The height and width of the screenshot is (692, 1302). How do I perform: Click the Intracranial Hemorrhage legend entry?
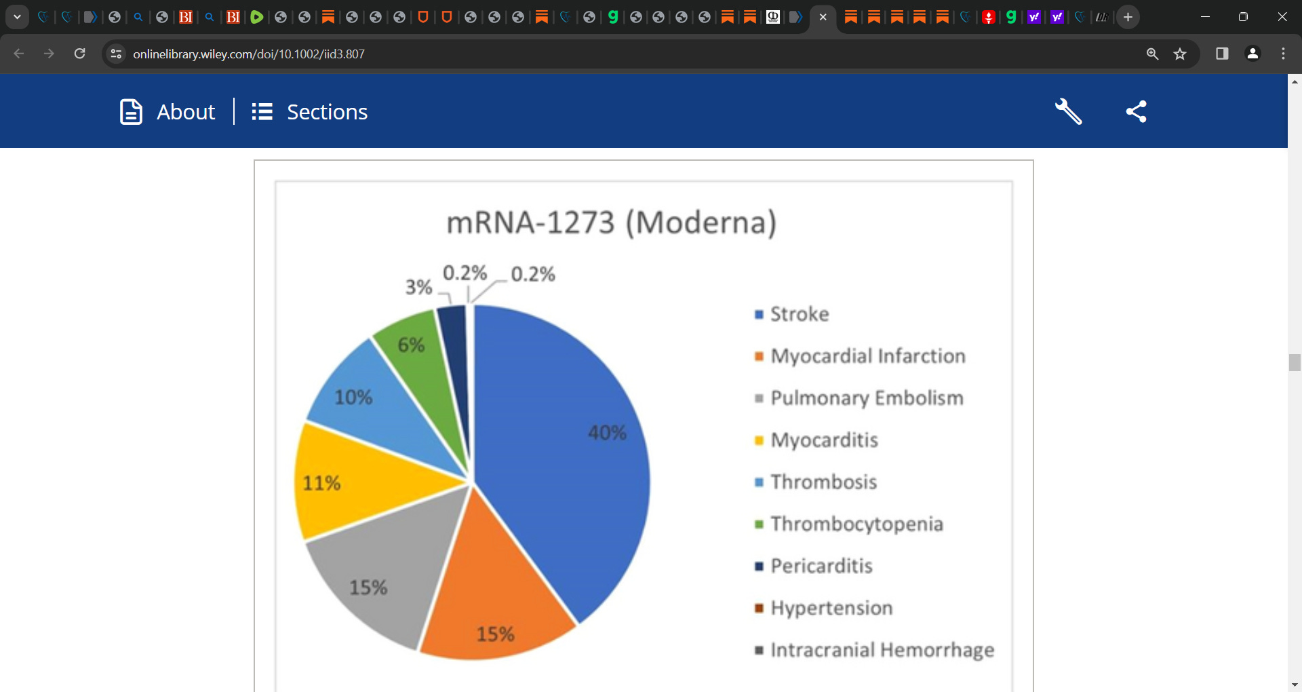pyautogui.click(x=875, y=651)
